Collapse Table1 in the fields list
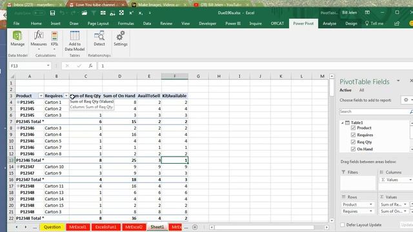The height and width of the screenshot is (232, 413). click(x=343, y=123)
